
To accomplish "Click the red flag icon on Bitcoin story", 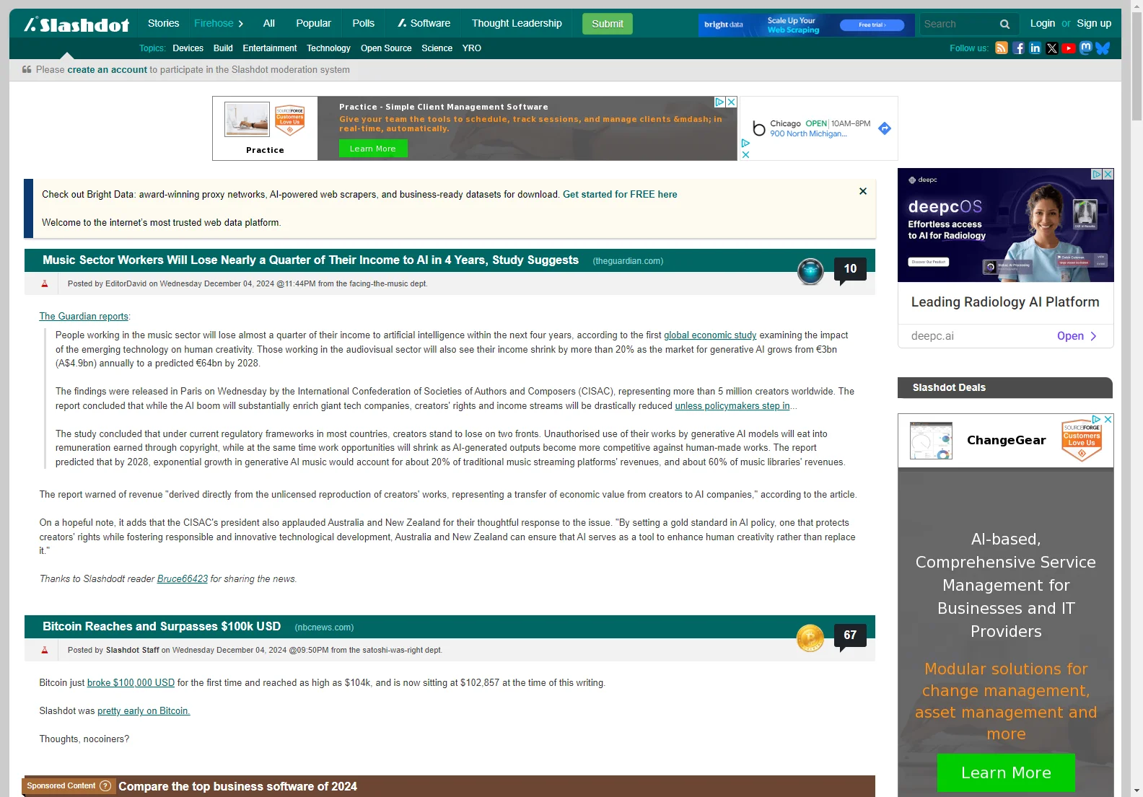I will click(45, 651).
